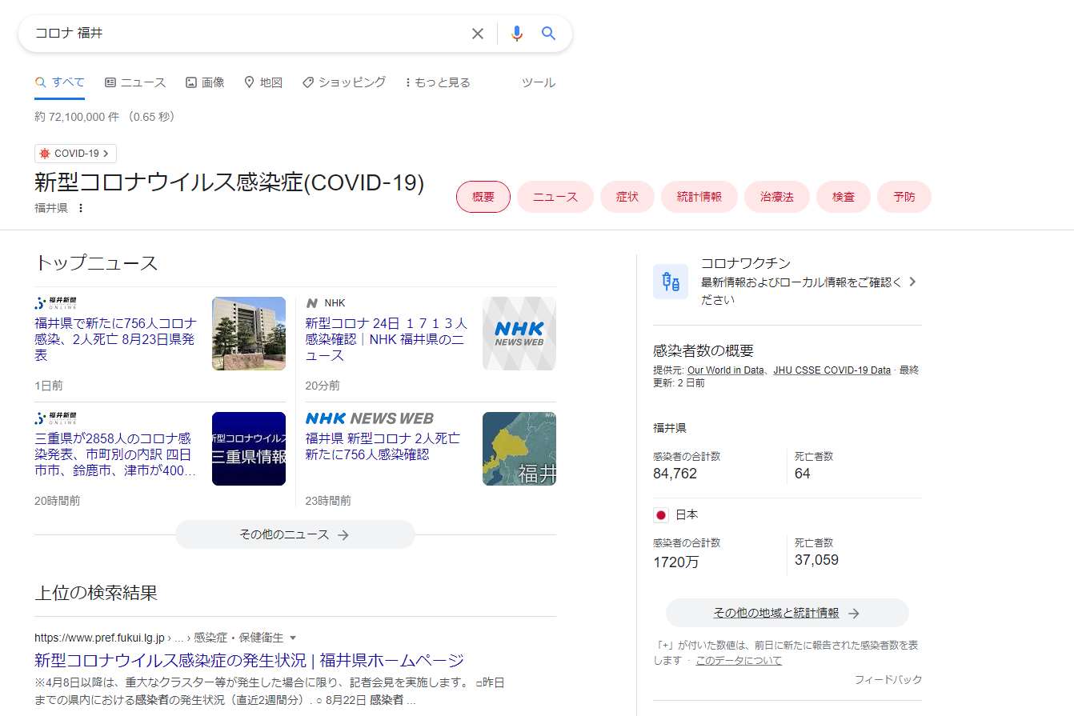
Task: Click the 感染者数の概要 heading
Action: (703, 351)
